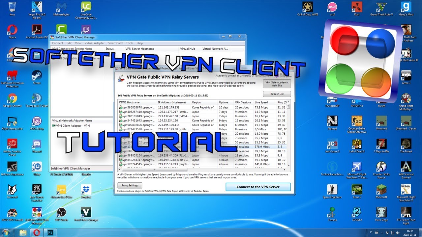Viewport: 422px width, 237px height.
Task: Select server vpn842248317.opengw row
Action: pyautogui.click(x=202, y=160)
